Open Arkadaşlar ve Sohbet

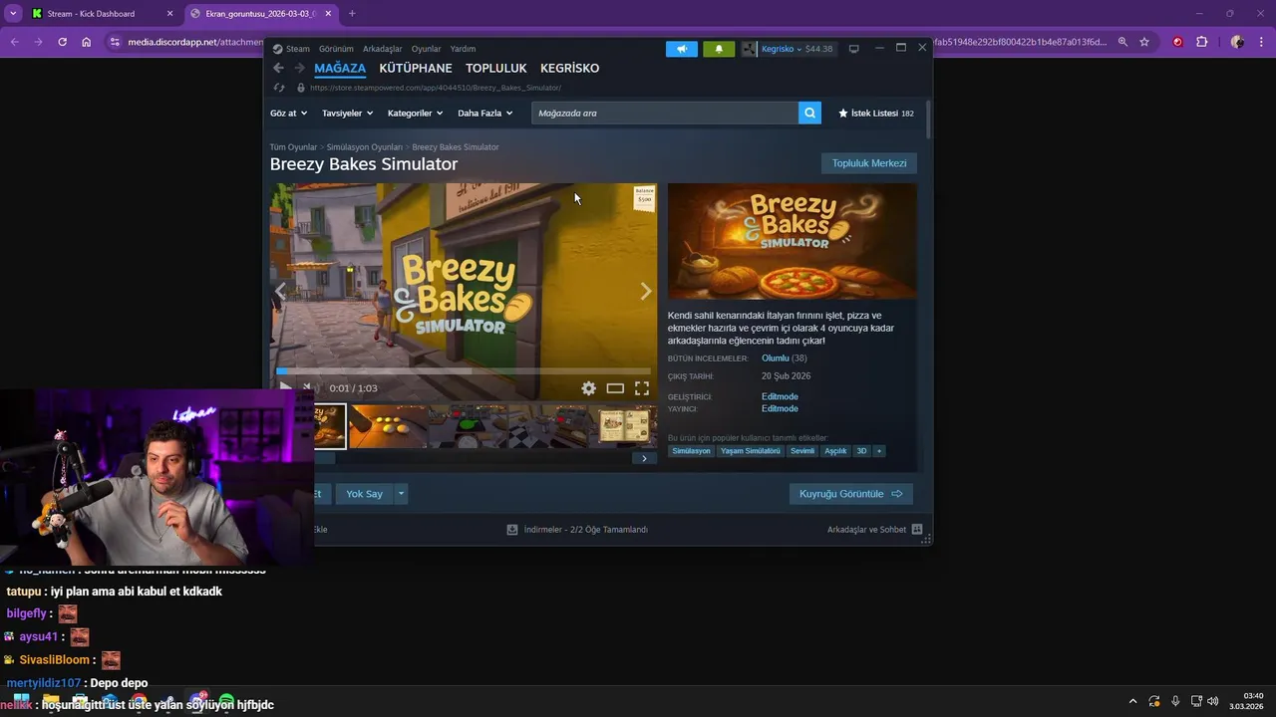[874, 530]
